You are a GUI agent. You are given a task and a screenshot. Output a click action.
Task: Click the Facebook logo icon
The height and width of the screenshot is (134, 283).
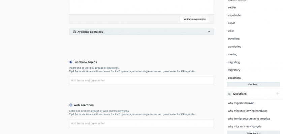[71, 62]
